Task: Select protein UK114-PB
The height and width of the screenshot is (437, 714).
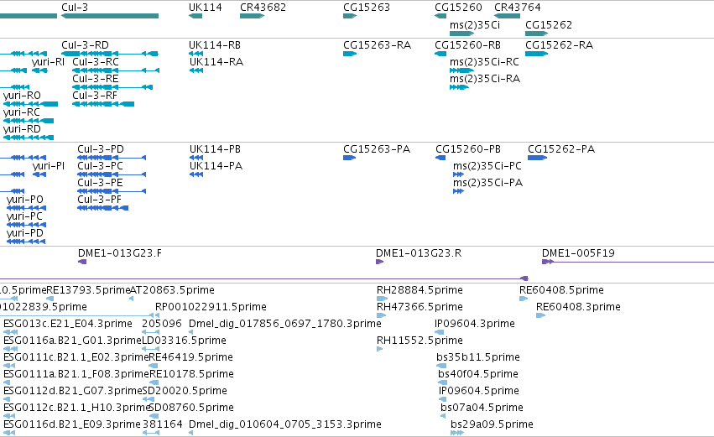Action: pyautogui.click(x=215, y=149)
